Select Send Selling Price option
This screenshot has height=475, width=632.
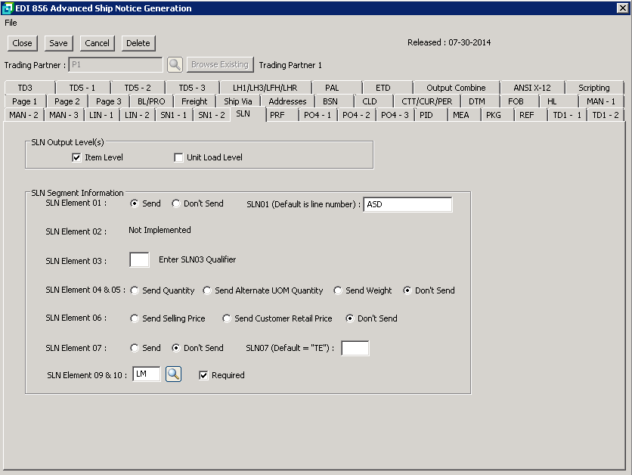click(x=135, y=318)
